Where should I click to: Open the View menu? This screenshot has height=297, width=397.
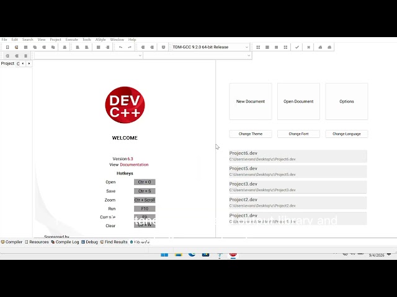[x=42, y=40]
